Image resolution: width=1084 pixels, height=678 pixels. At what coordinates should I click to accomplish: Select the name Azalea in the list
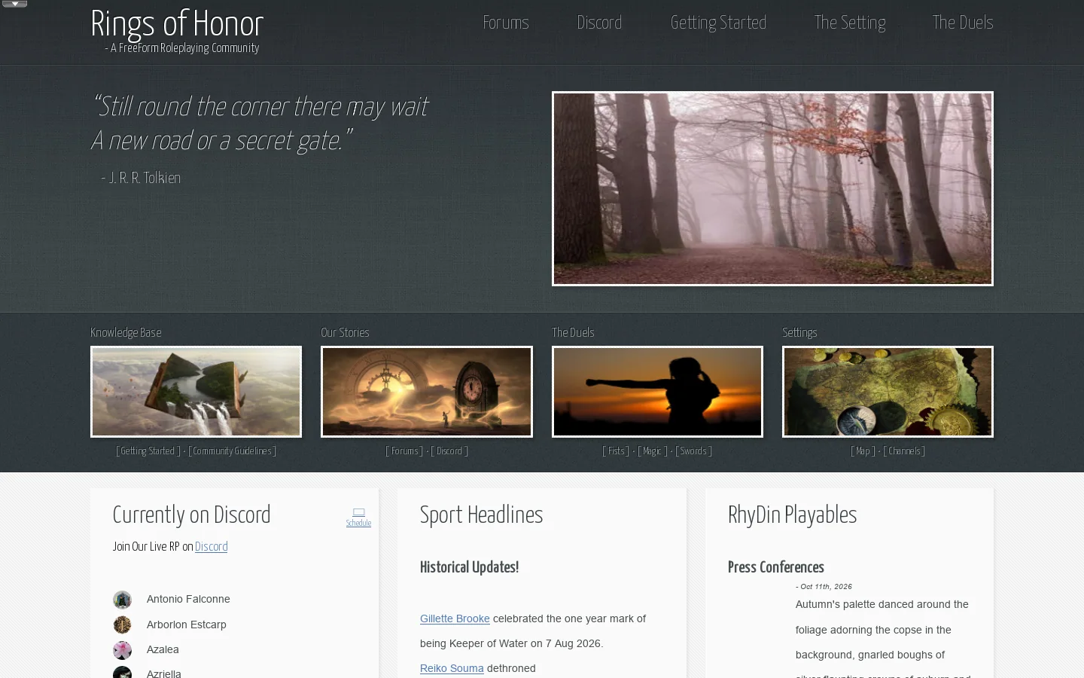(x=163, y=649)
